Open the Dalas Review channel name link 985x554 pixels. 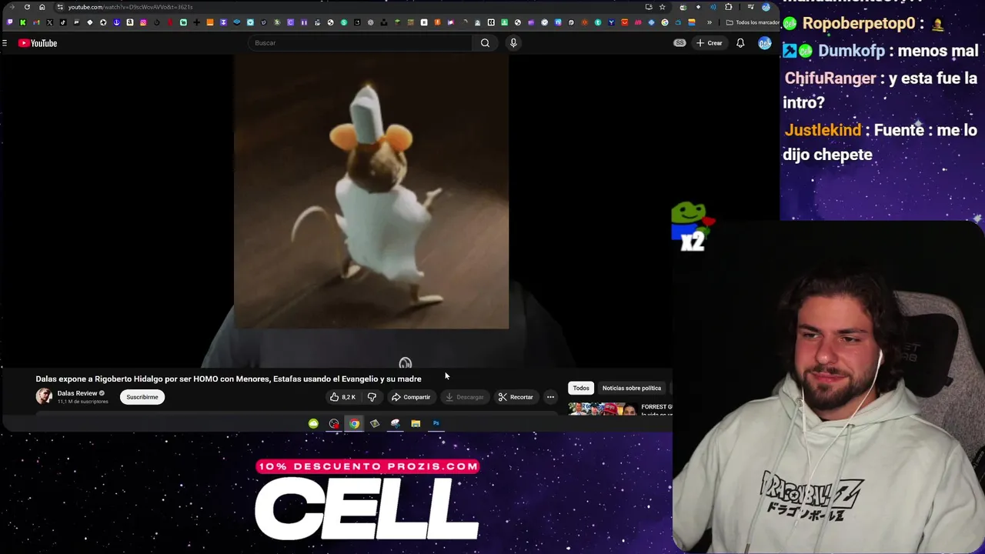(77, 393)
